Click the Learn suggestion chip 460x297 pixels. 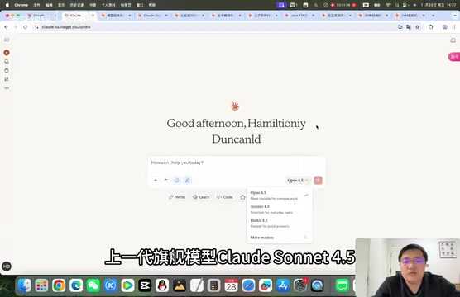coord(201,197)
